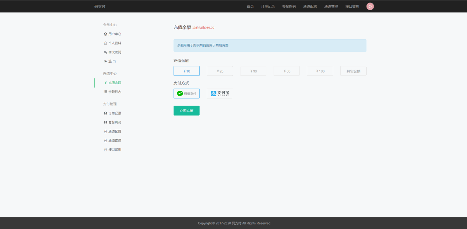Viewport: 467px width, 229px height.
Task: Click the 个人资料 person icon
Action: (x=105, y=43)
